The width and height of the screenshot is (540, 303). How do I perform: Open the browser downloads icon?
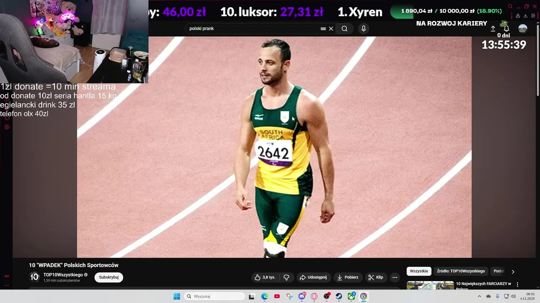(x=525, y=16)
